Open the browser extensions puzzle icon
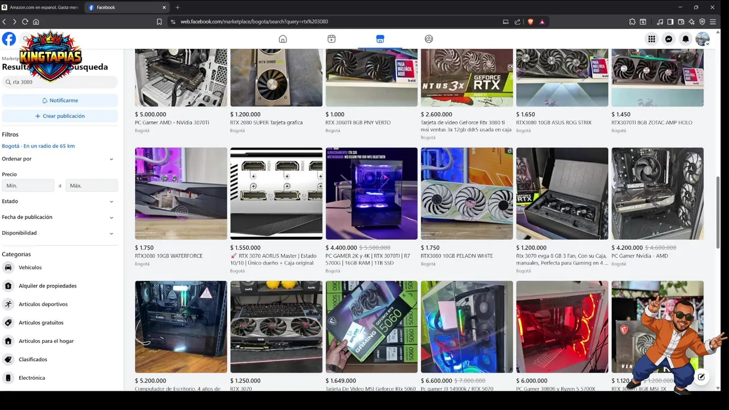 pyautogui.click(x=632, y=22)
